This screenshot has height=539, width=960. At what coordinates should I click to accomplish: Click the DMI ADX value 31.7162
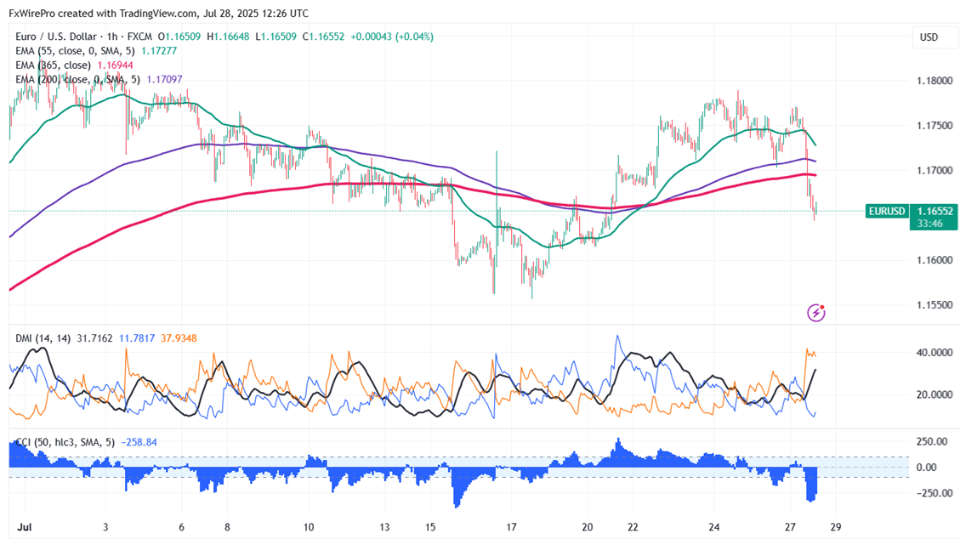95,338
